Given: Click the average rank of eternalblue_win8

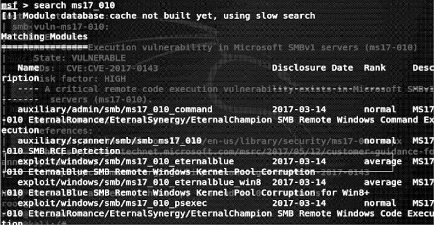Looking at the screenshot, I should (383, 182).
